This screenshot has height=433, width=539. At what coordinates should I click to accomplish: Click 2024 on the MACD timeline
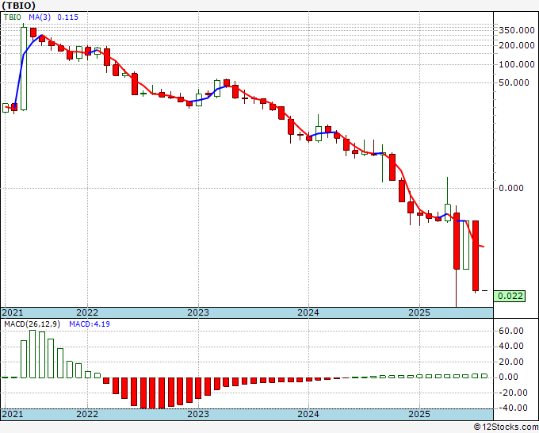[x=308, y=414]
